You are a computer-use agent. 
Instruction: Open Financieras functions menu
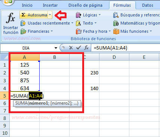pos(37,31)
